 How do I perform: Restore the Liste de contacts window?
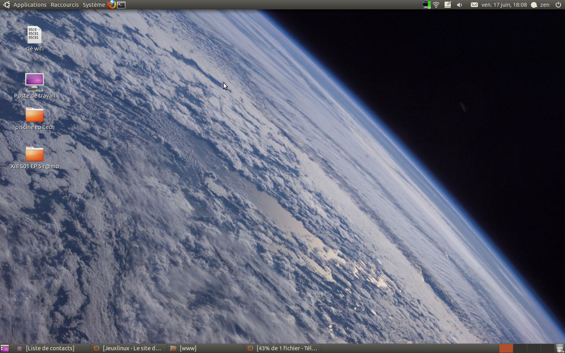50,348
